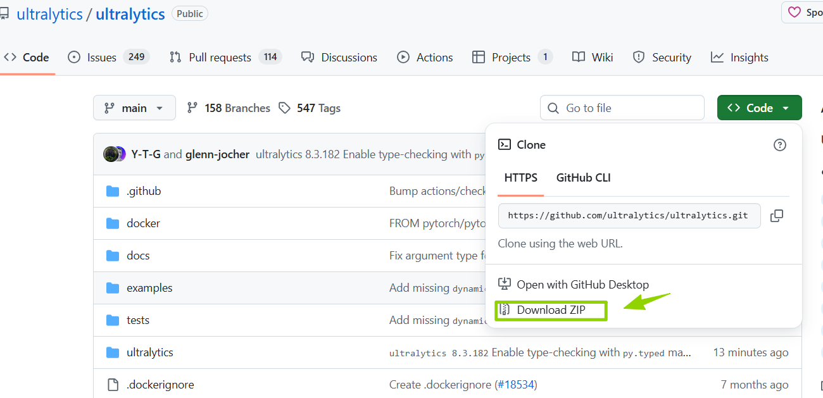Click the docs folder icon
The width and height of the screenshot is (823, 398).
[x=113, y=256]
